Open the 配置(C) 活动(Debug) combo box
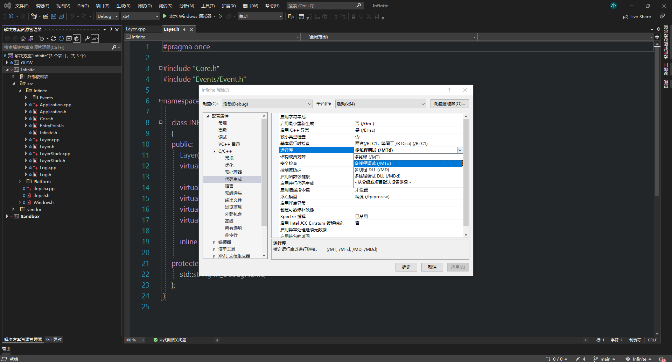Screen dimensions: 672x362 tap(267, 104)
